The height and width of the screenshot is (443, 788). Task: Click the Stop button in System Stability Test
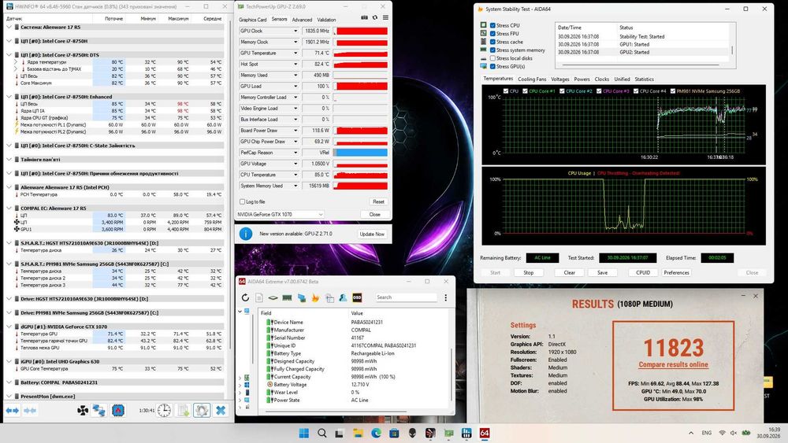(528, 272)
